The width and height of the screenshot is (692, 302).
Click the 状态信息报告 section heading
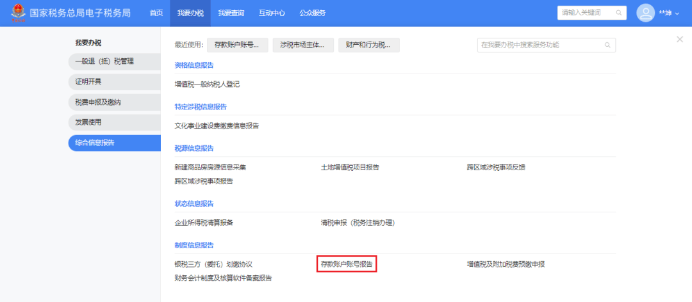tap(194, 203)
